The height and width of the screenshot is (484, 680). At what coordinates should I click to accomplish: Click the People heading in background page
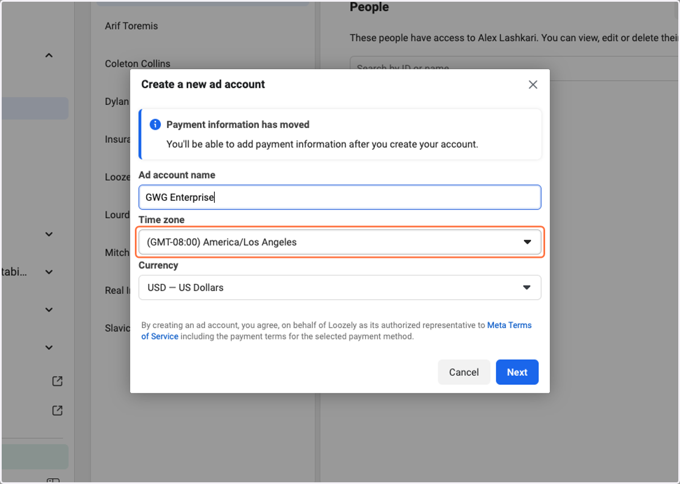[369, 7]
